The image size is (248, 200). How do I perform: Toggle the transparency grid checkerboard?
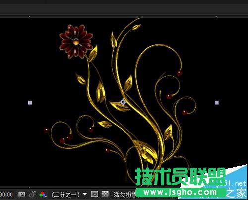[105, 194]
